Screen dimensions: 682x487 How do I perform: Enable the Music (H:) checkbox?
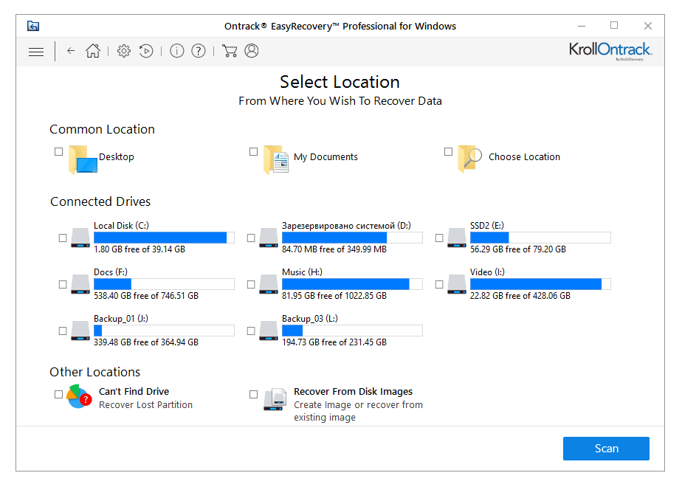point(251,284)
